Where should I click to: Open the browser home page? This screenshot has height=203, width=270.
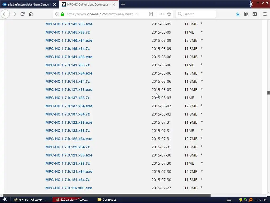[31, 14]
